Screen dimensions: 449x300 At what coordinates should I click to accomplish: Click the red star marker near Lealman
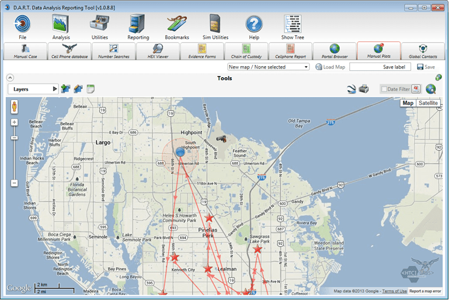tap(208, 269)
